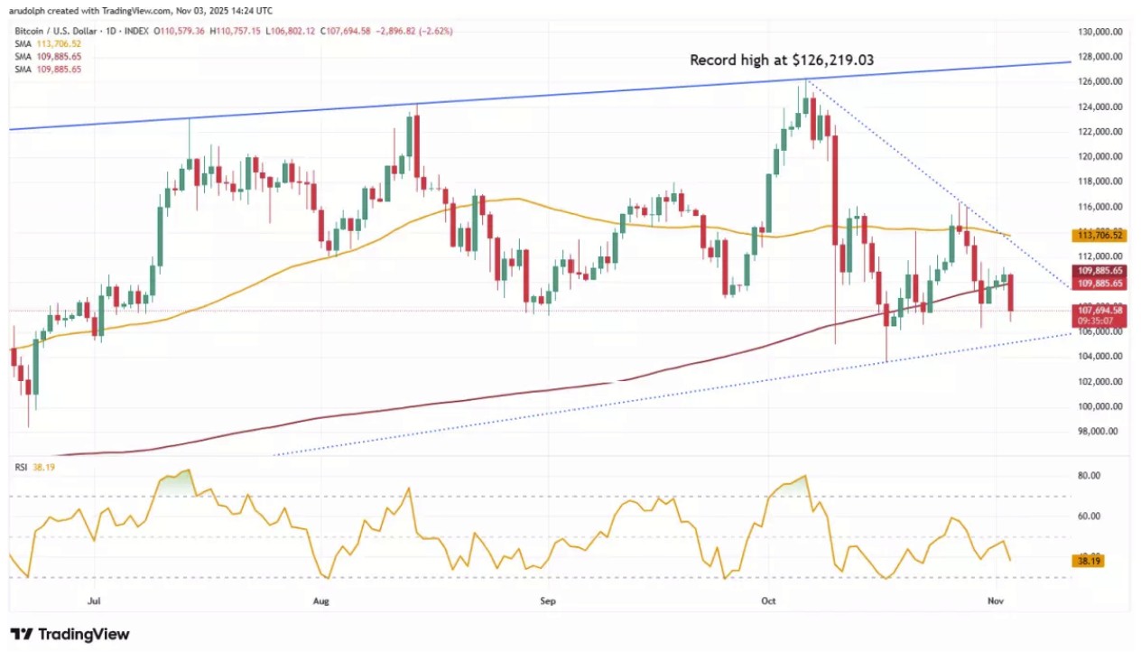Click the 98,000.00 price scale label
The width and height of the screenshot is (1141, 661).
1099,432
